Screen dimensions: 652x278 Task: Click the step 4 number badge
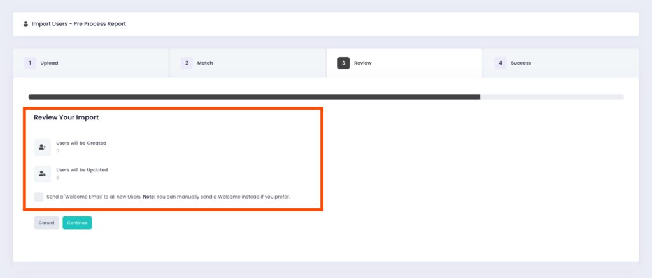(x=500, y=63)
